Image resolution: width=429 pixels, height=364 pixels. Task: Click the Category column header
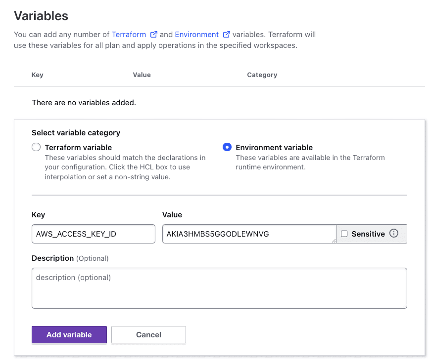[262, 75]
